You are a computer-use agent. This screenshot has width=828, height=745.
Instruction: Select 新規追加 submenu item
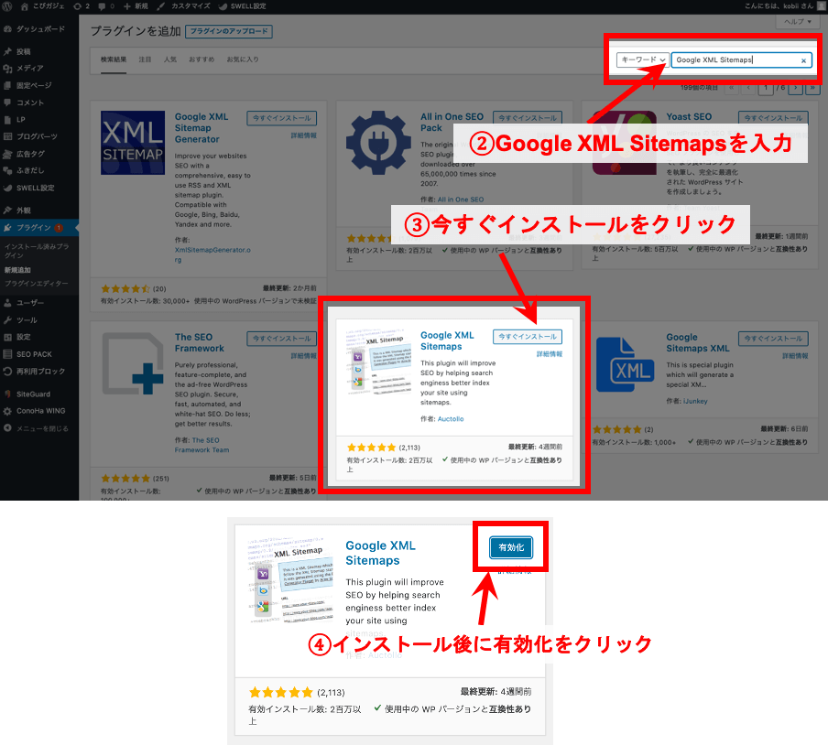point(17,270)
